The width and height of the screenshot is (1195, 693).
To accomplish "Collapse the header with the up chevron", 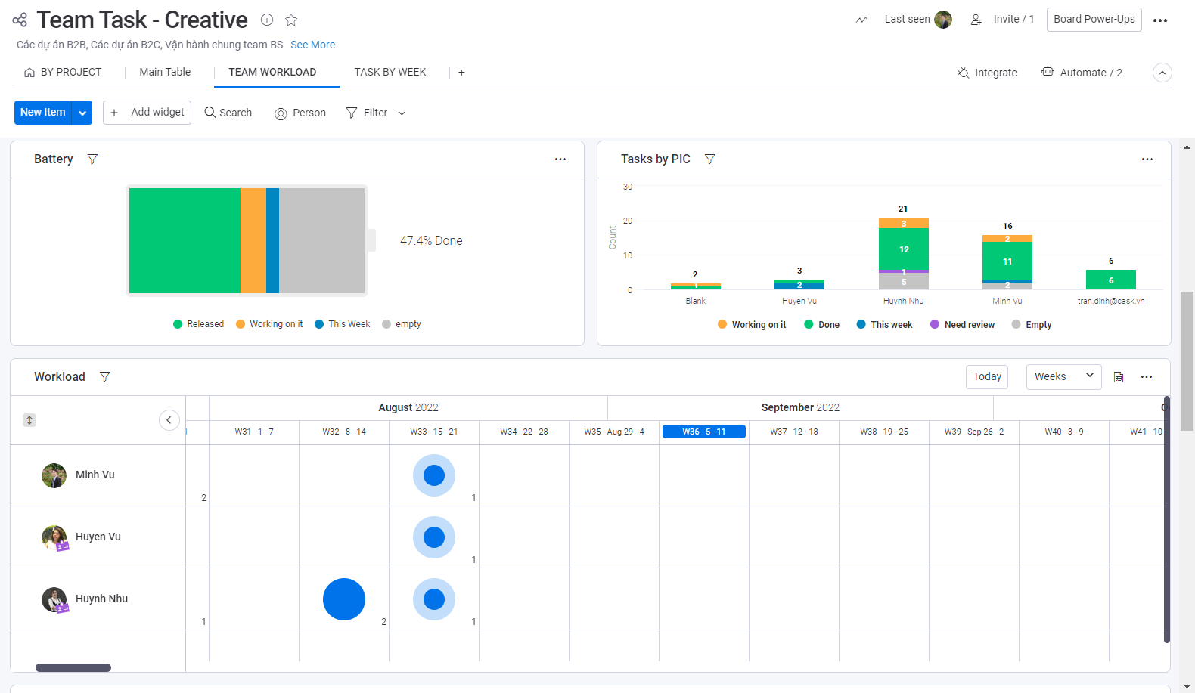I will click(x=1162, y=73).
